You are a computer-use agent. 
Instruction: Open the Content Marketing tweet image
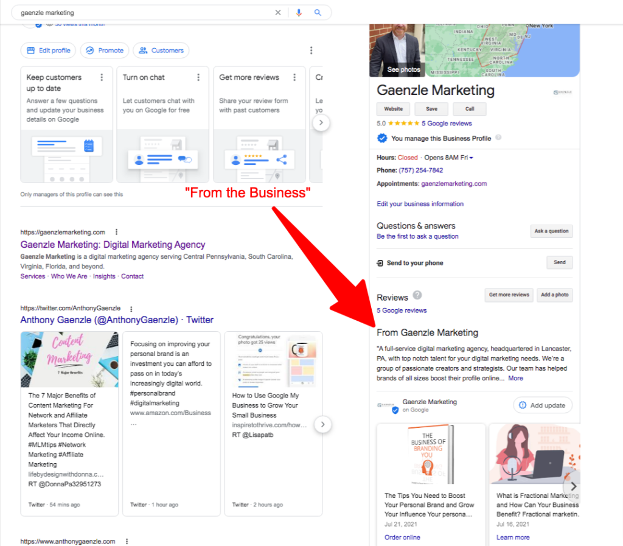[69, 360]
